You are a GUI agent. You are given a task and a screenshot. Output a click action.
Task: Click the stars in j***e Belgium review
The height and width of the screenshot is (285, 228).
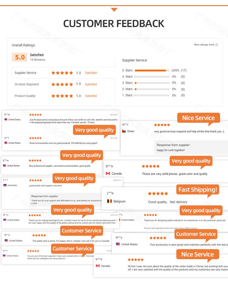tap(158, 194)
